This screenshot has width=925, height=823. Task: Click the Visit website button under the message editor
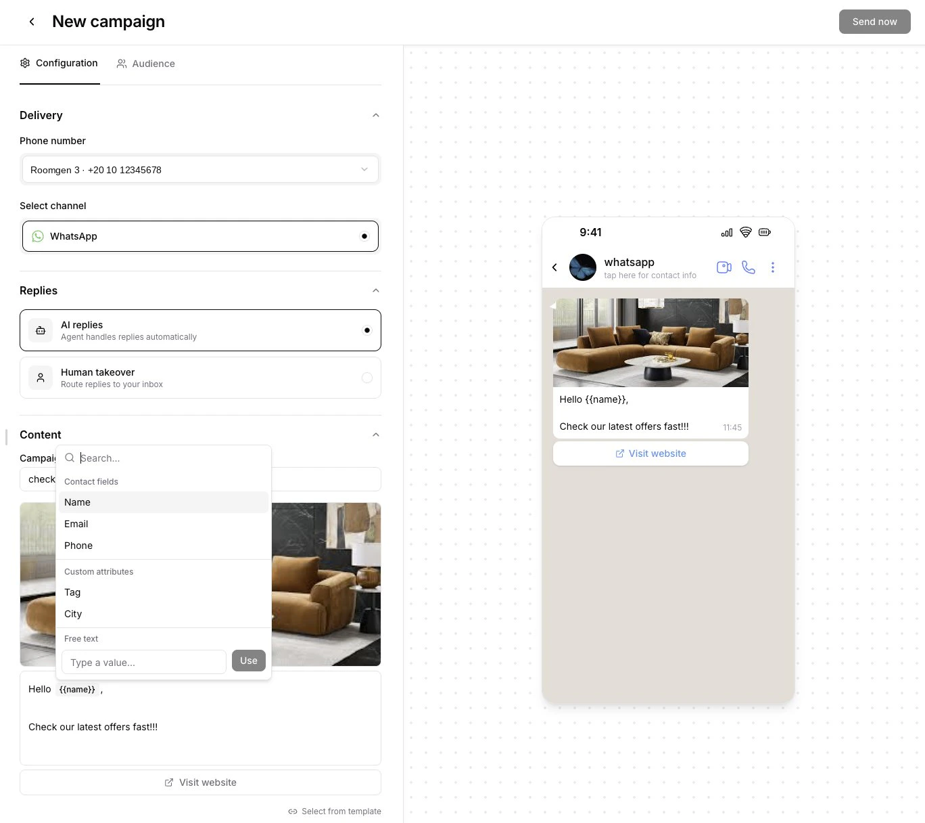(200, 782)
